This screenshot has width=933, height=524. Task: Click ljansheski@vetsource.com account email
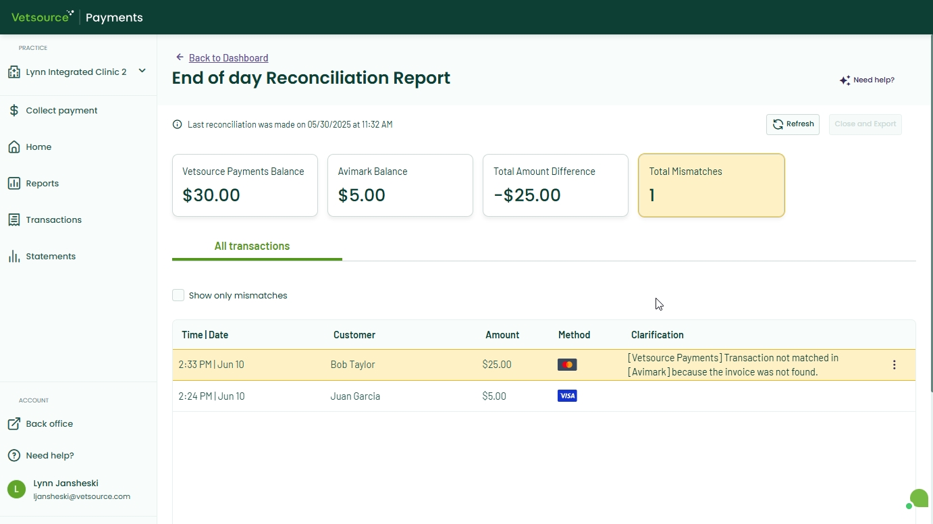point(82,496)
